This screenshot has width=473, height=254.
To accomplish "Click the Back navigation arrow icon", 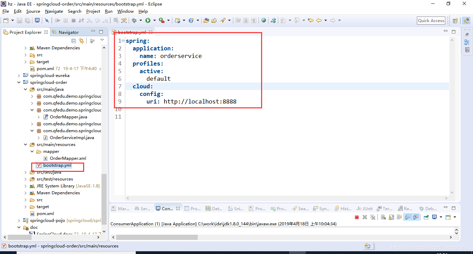I will (x=319, y=21).
